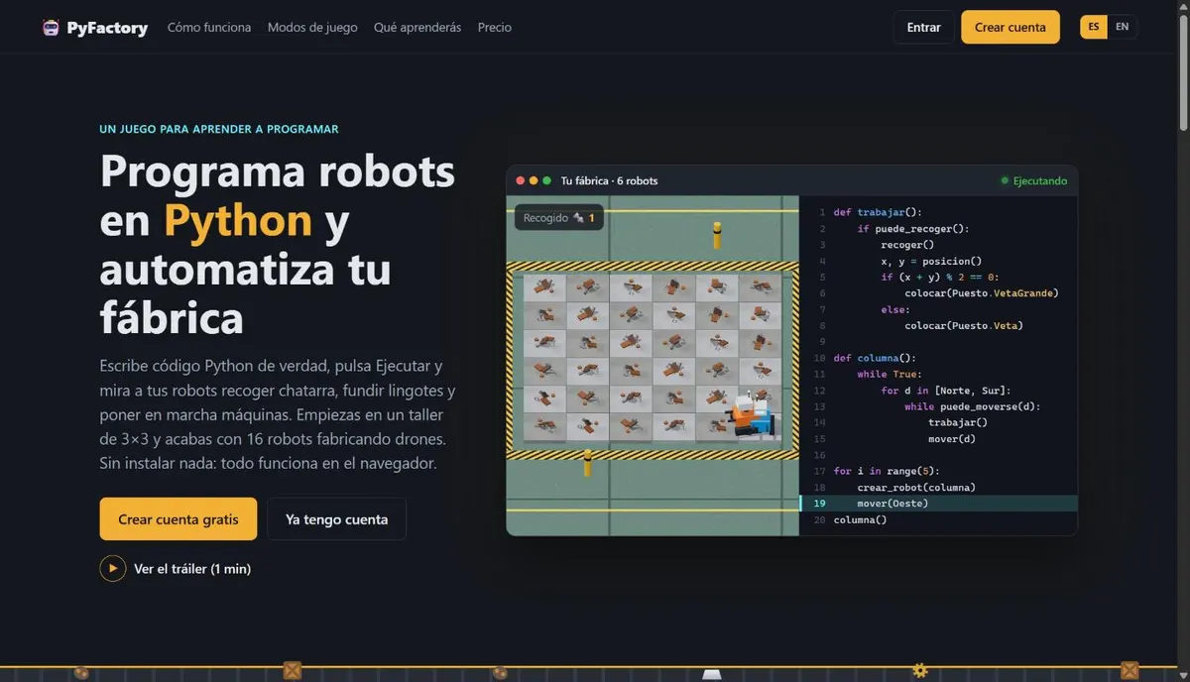Open Qué aprenderás in the navigation
Screen dimensions: 1190x682
pos(417,28)
